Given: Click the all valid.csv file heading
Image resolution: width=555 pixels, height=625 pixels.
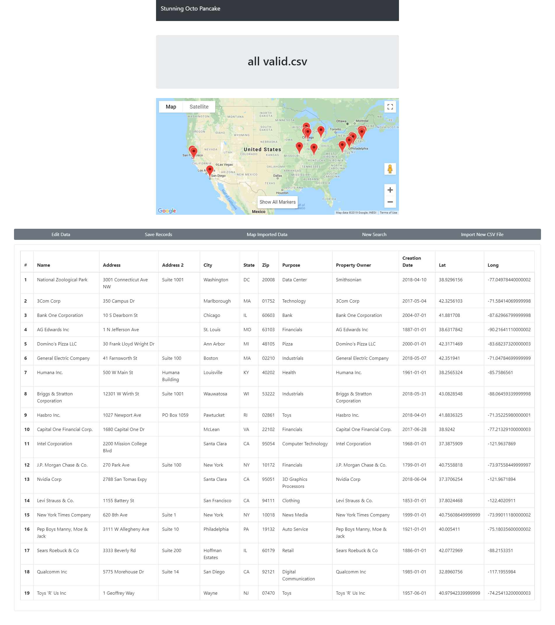Looking at the screenshot, I should point(277,62).
